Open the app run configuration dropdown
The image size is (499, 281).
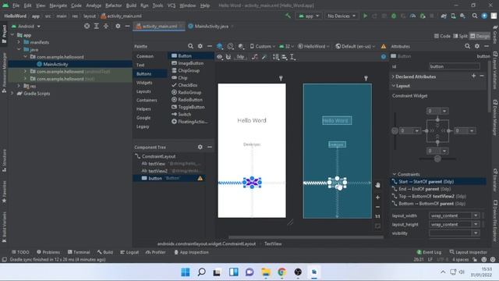click(309, 16)
